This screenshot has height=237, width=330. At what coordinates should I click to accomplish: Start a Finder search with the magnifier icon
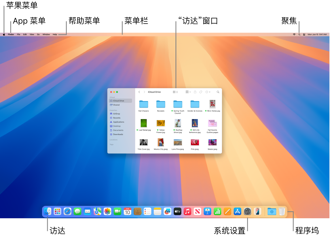click(x=218, y=92)
